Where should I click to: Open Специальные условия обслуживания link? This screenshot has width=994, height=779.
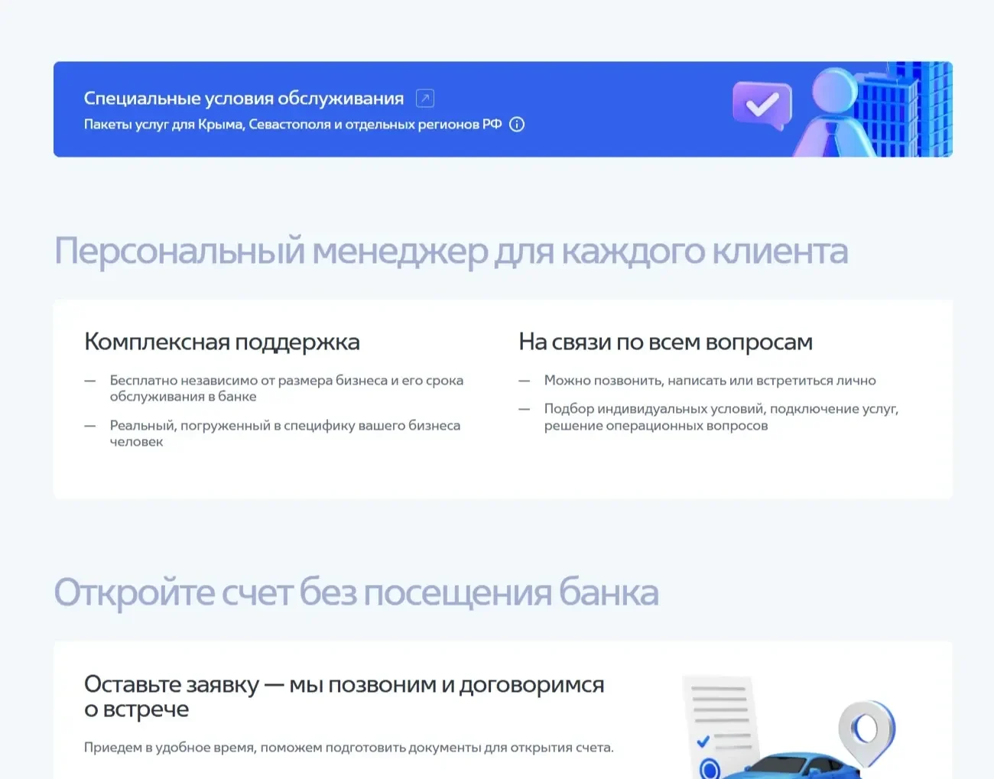click(x=244, y=99)
